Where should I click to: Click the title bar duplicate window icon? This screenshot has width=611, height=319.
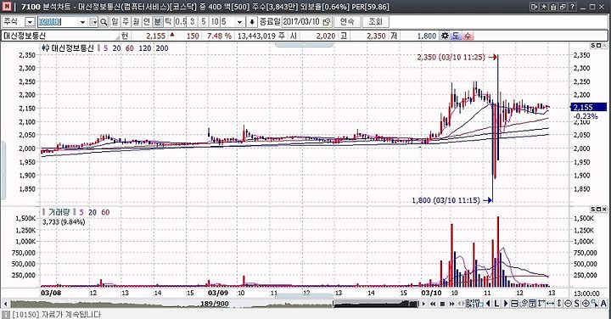pyautogui.click(x=563, y=7)
